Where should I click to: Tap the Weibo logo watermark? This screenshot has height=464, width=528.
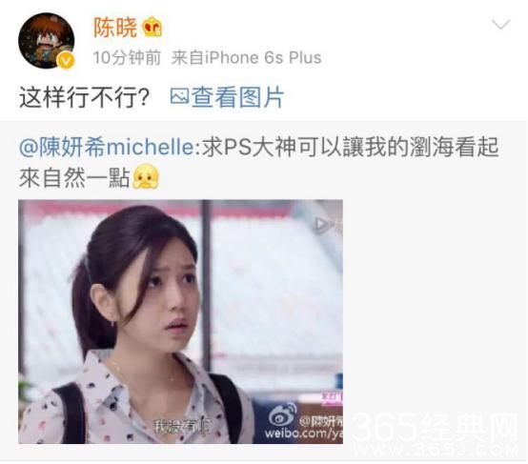click(x=282, y=415)
